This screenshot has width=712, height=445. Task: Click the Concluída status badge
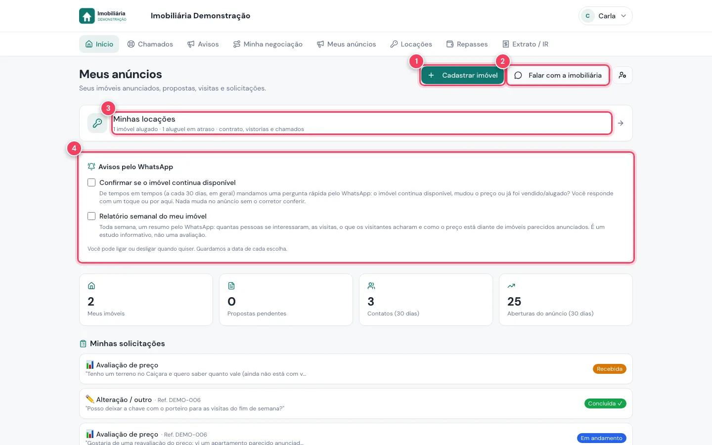[x=605, y=403]
